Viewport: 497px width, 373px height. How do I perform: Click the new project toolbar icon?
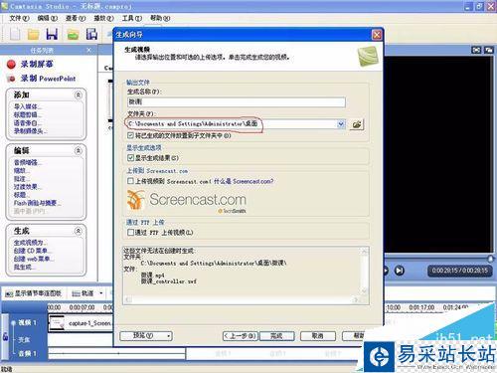click(15, 34)
